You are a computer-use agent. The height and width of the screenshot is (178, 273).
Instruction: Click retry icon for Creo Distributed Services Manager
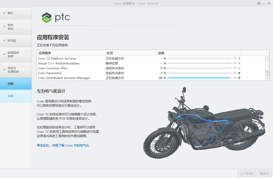(x=235, y=78)
